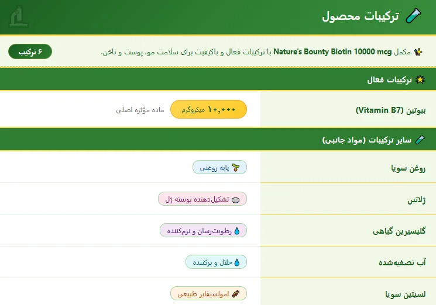Click the sparkle icon before مکمل description

[x=418, y=52]
